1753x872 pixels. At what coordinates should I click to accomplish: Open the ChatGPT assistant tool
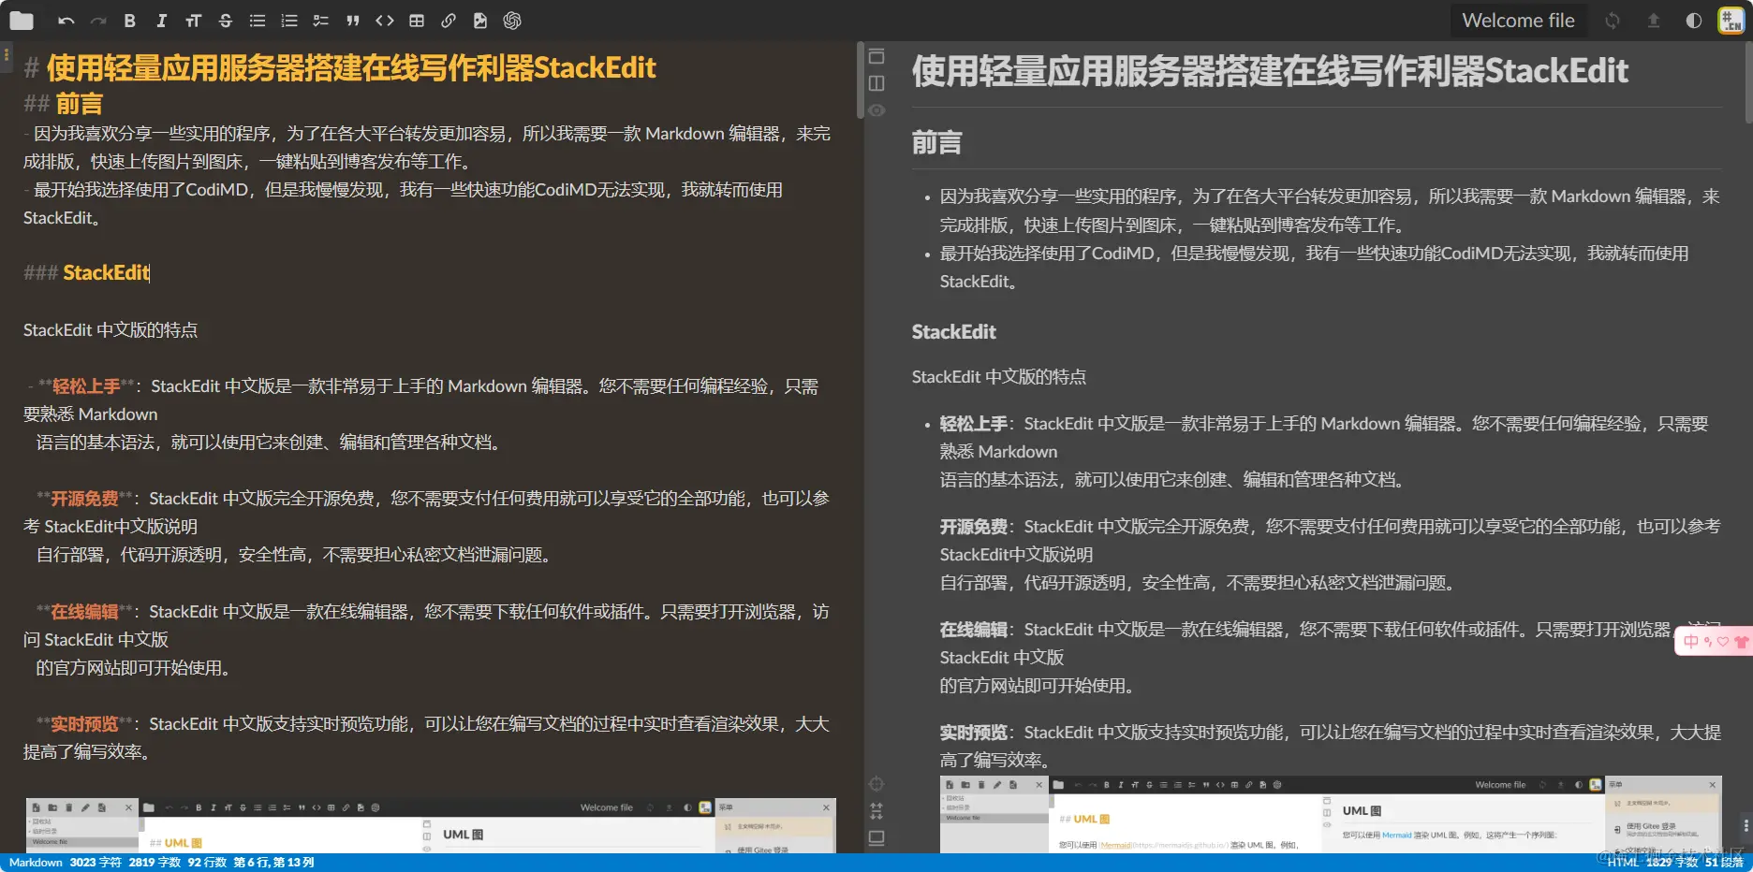512,21
